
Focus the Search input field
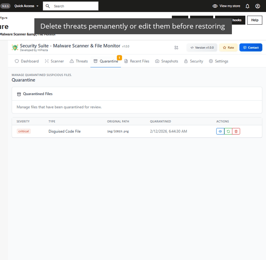point(71,6)
